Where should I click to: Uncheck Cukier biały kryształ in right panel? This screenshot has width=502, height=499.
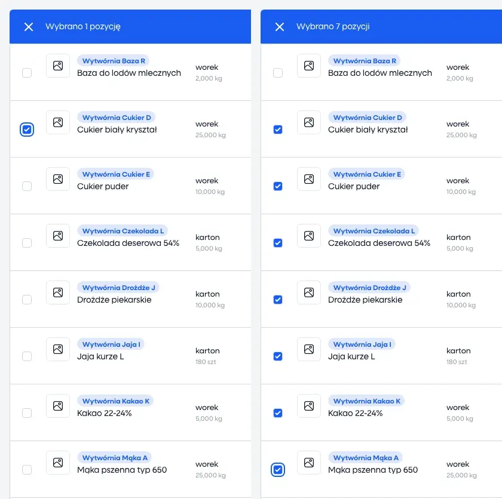pos(278,130)
